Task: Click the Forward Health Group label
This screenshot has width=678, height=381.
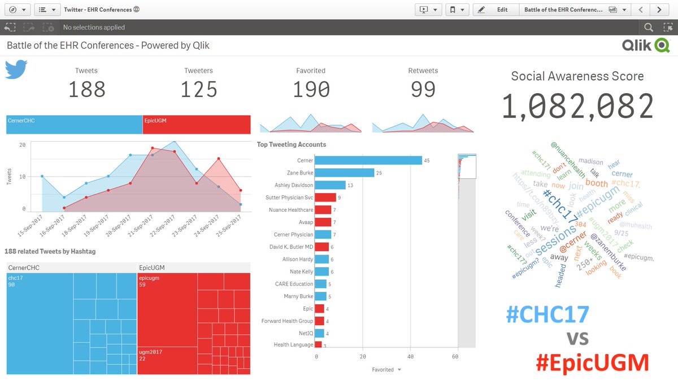Action: point(287,322)
